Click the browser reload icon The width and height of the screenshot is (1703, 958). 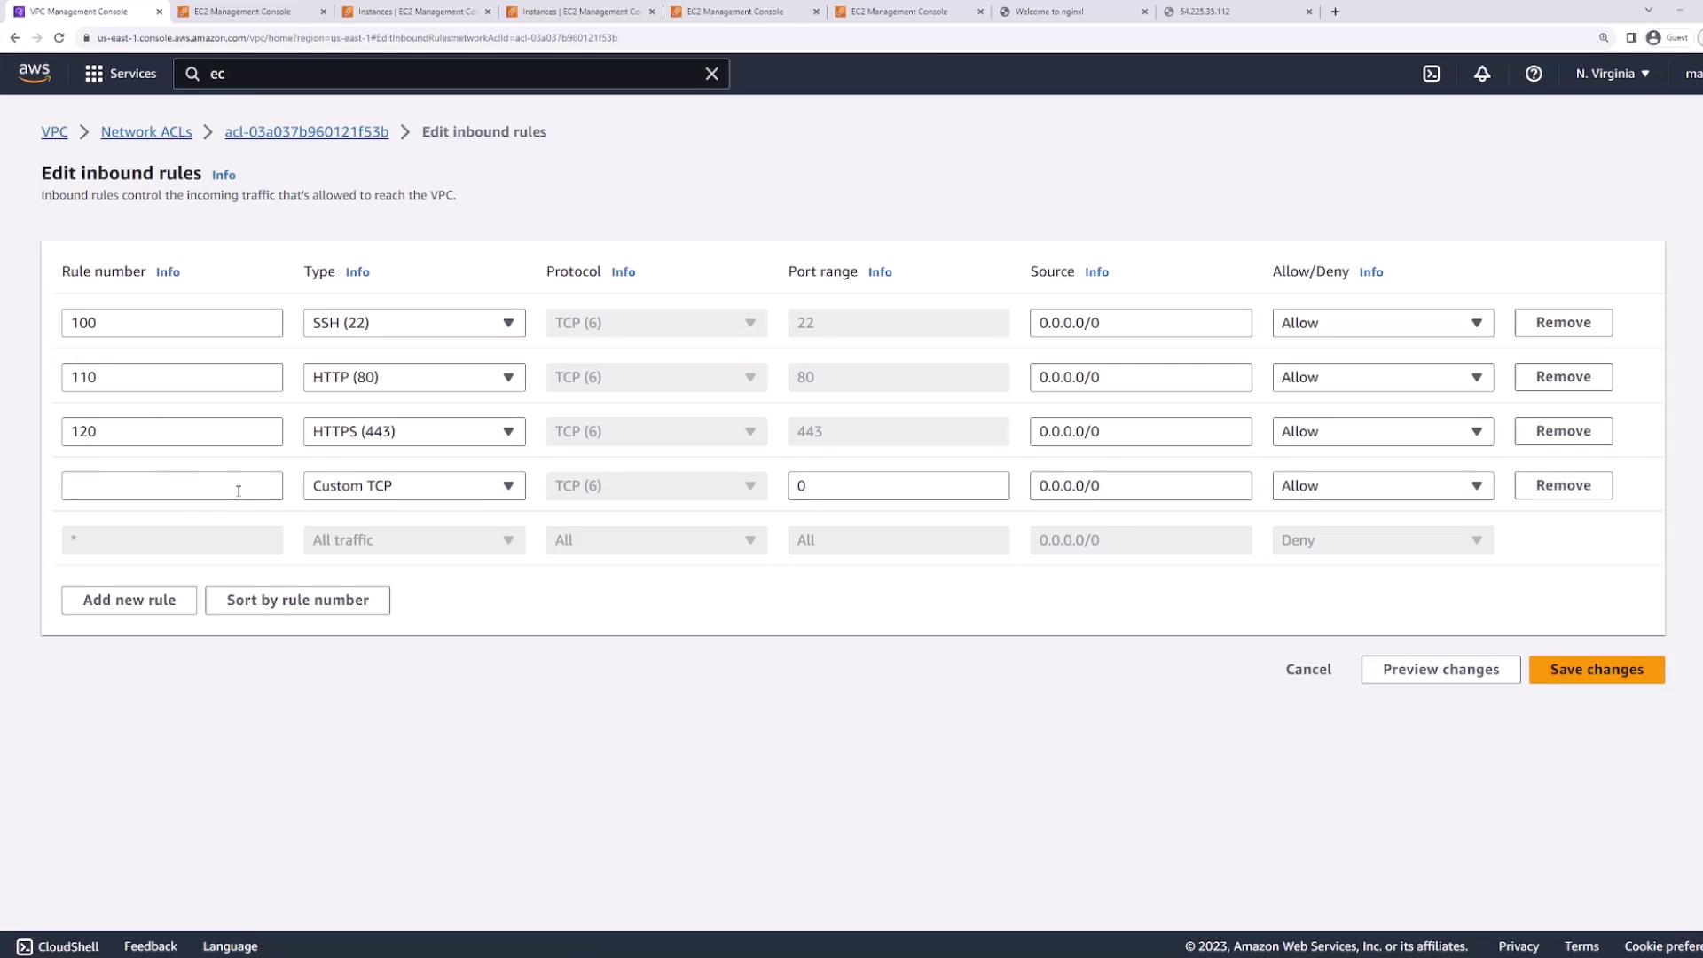point(59,38)
